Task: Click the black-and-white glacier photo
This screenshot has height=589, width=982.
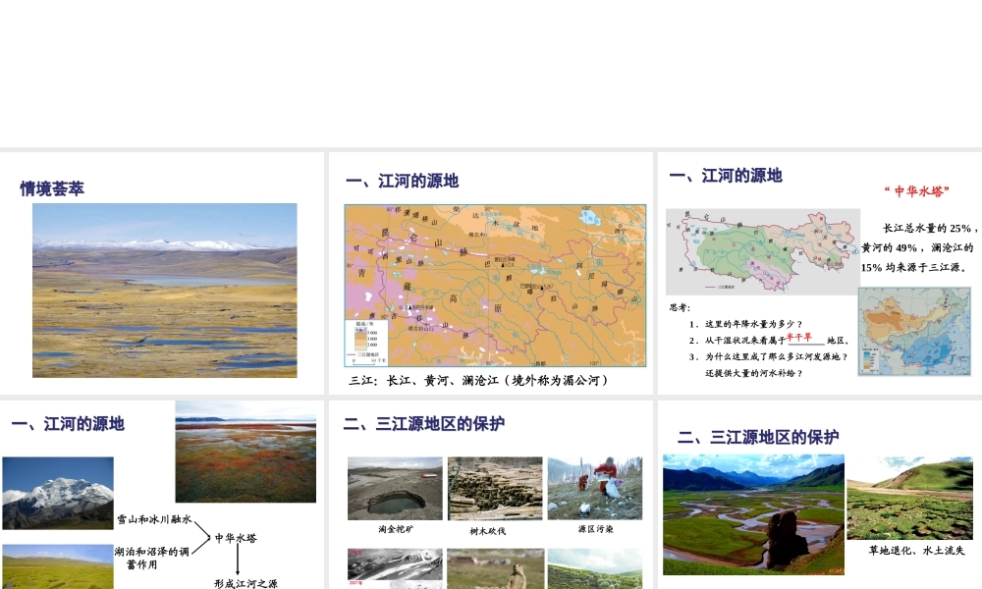Action: 395,568
